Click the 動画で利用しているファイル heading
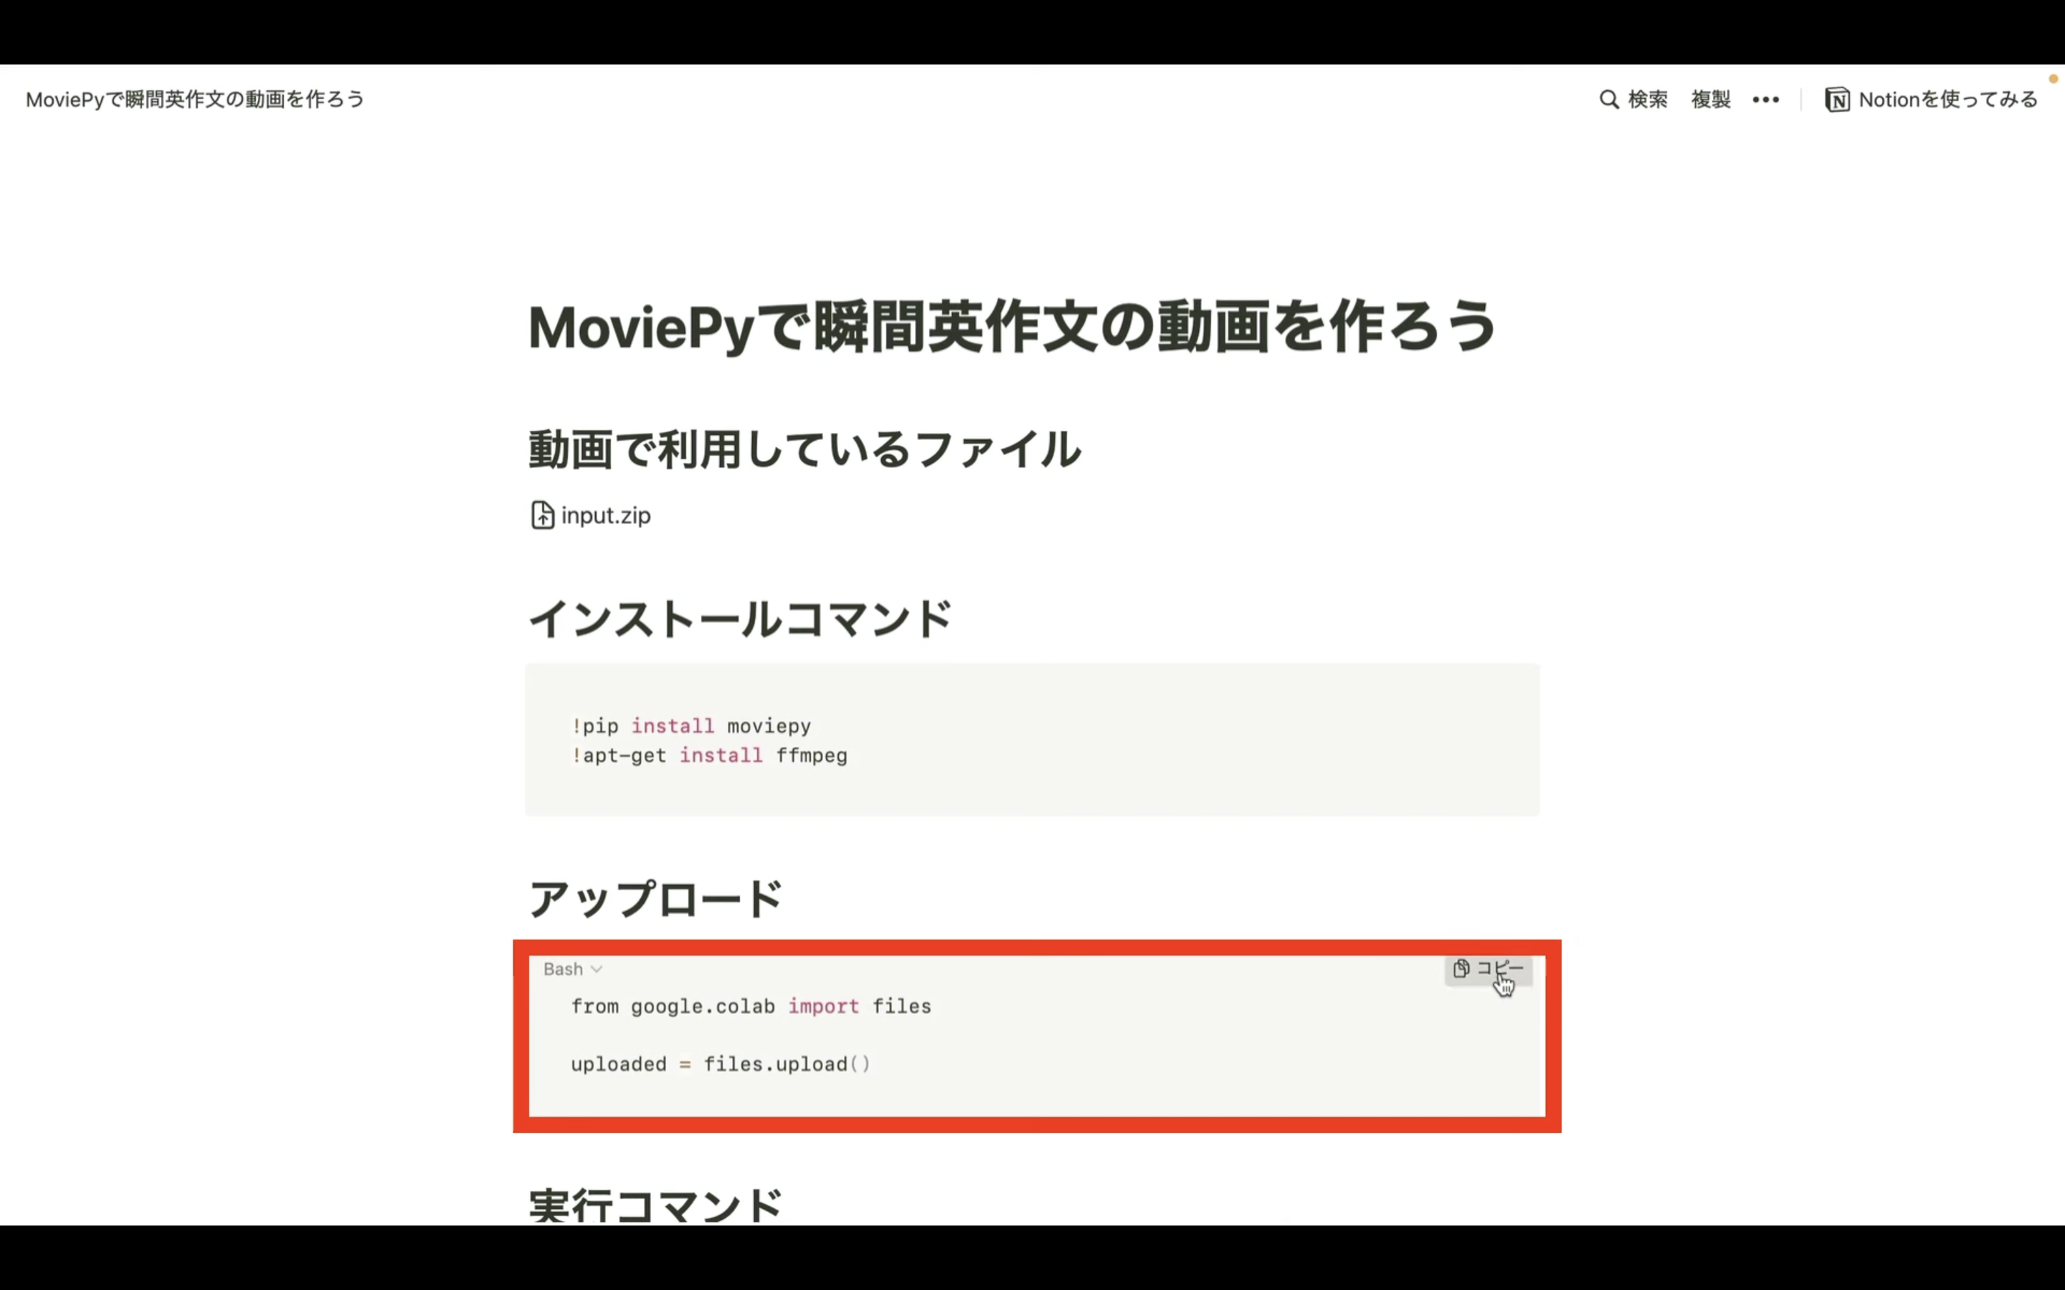 pos(804,449)
